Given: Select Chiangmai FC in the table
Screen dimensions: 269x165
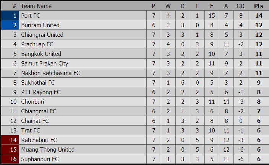Looking at the screenshot, I should click(x=39, y=111).
